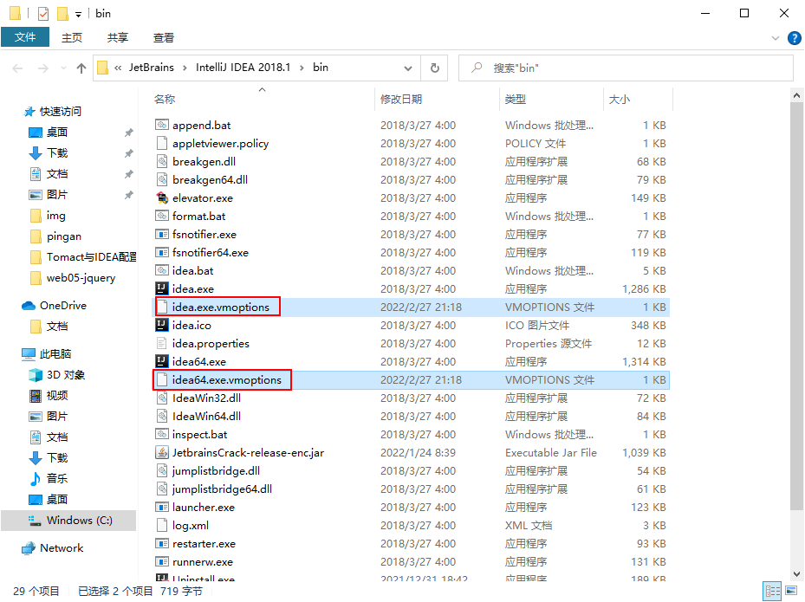805x602 pixels.
Task: Click the Music (音乐) folder icon
Action: click(36, 479)
